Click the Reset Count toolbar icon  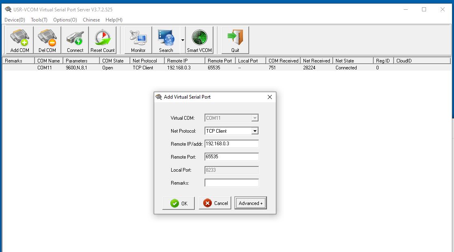coord(103,40)
